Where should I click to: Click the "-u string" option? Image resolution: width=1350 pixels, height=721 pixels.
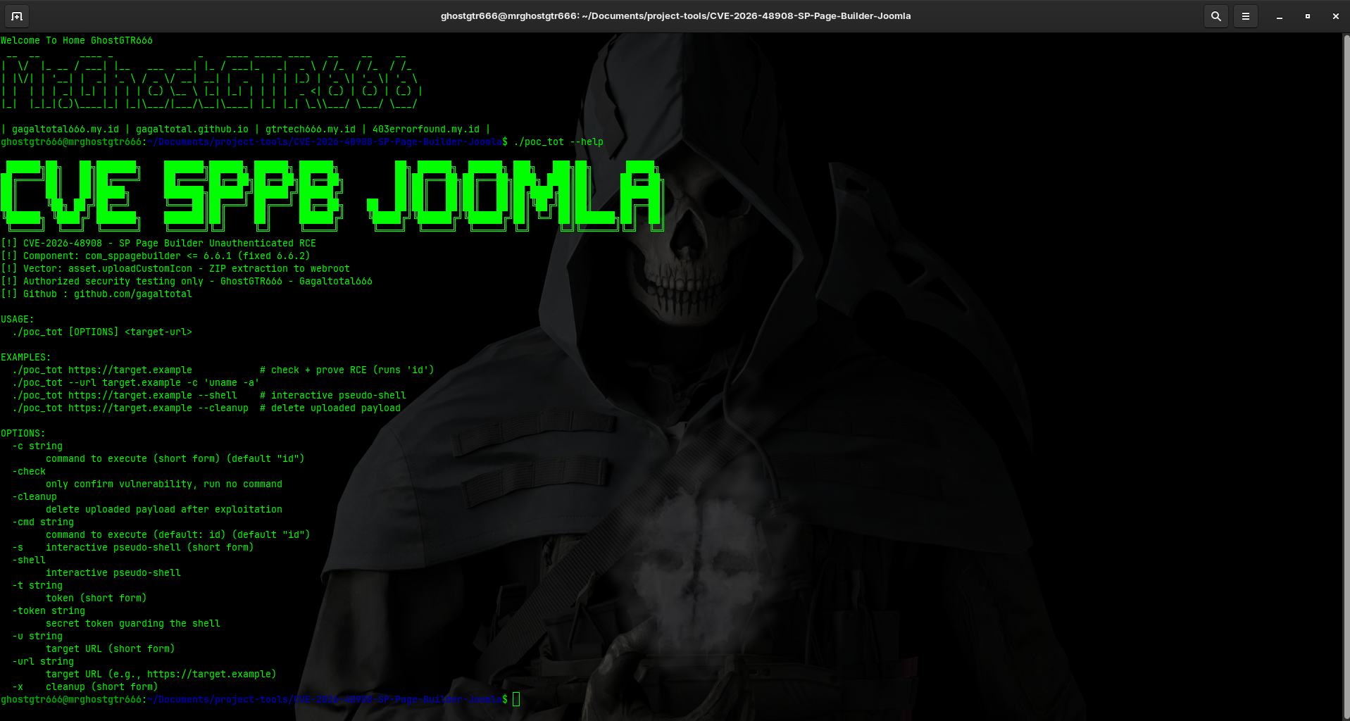(37, 636)
